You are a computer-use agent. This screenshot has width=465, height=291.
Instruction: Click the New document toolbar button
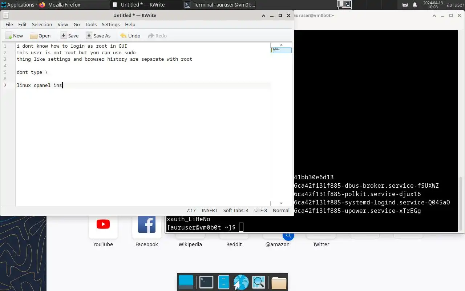click(x=15, y=36)
